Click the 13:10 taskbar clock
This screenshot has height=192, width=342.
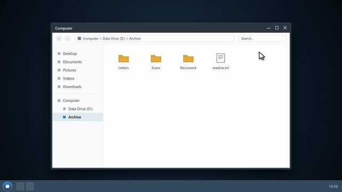point(333,186)
